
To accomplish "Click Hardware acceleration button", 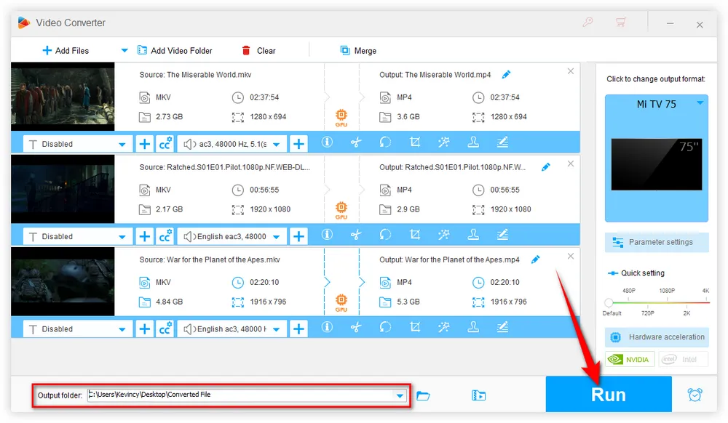I will (x=657, y=337).
